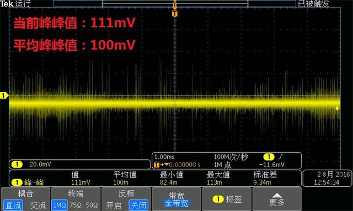Open the 带宽 bandwidth selector
Viewport: 353px width, 211px height.
[x=176, y=199]
